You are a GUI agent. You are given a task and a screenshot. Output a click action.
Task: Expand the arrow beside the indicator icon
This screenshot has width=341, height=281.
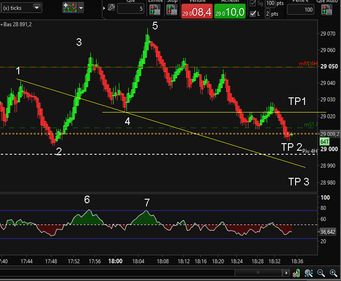click(81, 8)
